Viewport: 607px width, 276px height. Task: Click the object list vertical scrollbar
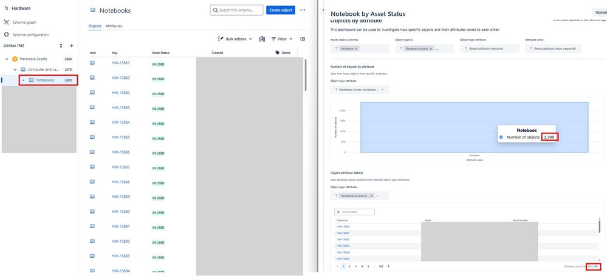click(x=306, y=75)
